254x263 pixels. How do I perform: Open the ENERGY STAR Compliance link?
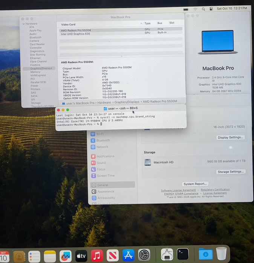click(181, 194)
